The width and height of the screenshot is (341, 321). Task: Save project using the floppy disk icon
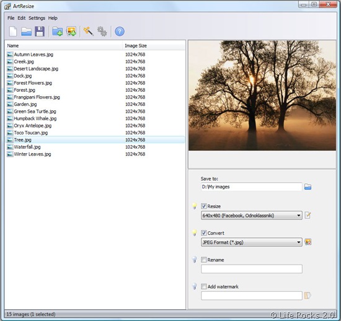click(x=40, y=32)
